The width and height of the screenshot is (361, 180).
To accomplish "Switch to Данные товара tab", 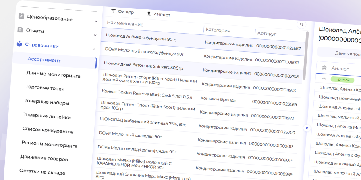I will coord(347,53).
